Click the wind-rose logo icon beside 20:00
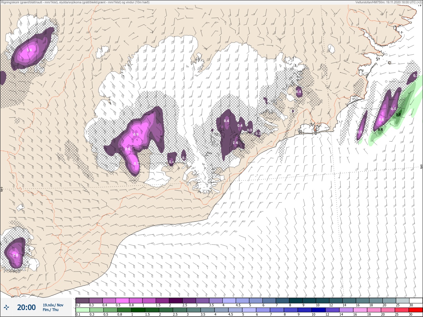423x317 pixels. [6, 307]
